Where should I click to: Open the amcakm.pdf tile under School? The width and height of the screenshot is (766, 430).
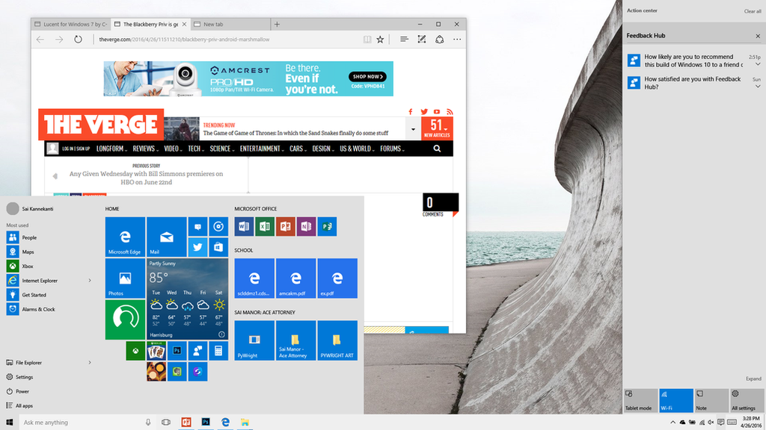[295, 278]
